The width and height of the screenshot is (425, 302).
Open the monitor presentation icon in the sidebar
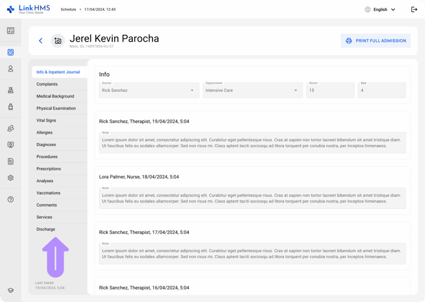tap(10, 145)
